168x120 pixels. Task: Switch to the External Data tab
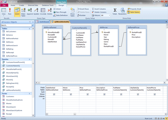33,5
